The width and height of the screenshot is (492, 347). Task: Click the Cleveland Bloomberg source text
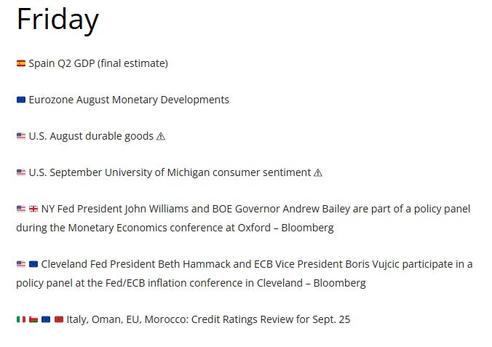click(339, 283)
